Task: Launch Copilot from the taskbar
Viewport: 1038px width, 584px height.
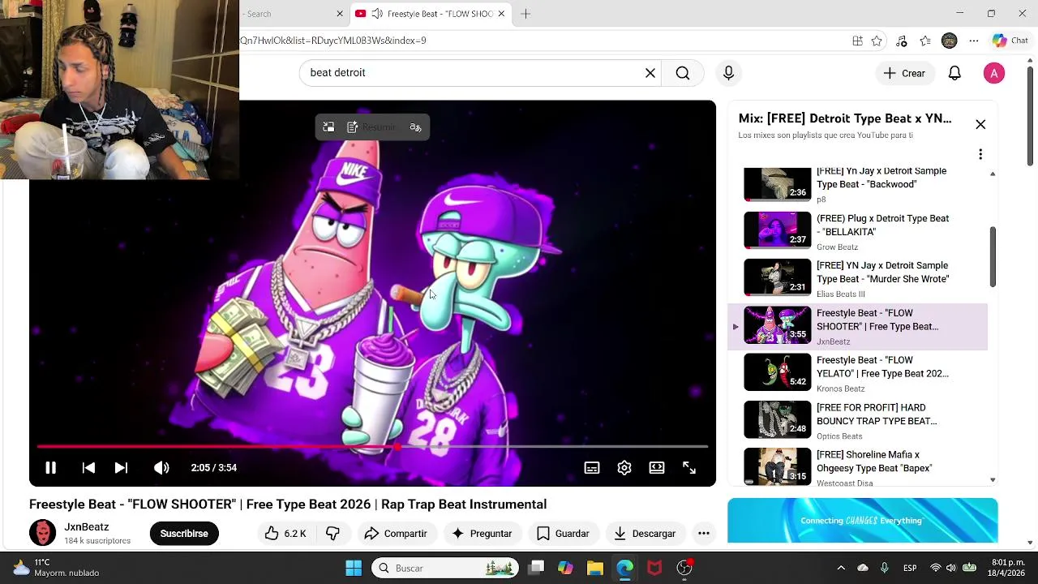Action: [565, 569]
